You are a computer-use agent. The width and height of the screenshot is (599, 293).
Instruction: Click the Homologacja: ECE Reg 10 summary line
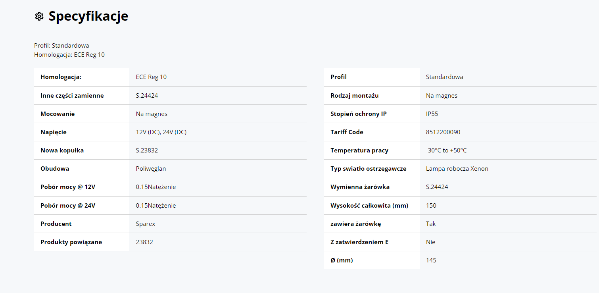[69, 54]
